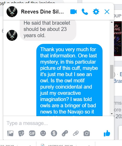Take a photo with the camera icon
This screenshot has height=146, width=122.
(x=87, y=133)
